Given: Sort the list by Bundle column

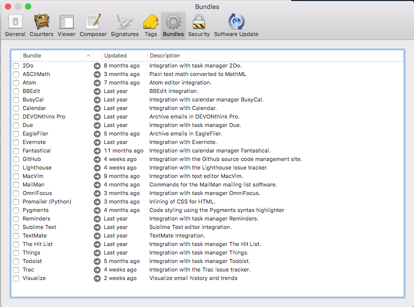Looking at the screenshot, I should click(57, 55).
